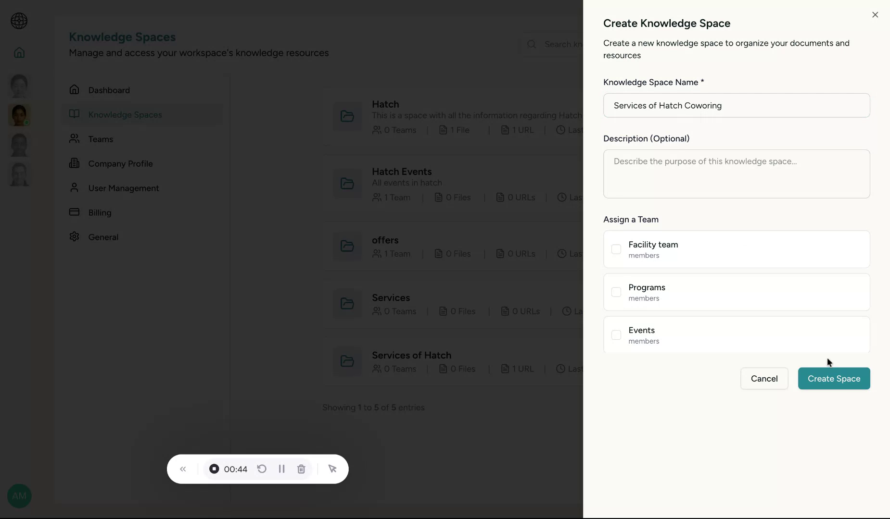Image resolution: width=890 pixels, height=519 pixels.
Task: Click the Create Space button
Action: 834,379
